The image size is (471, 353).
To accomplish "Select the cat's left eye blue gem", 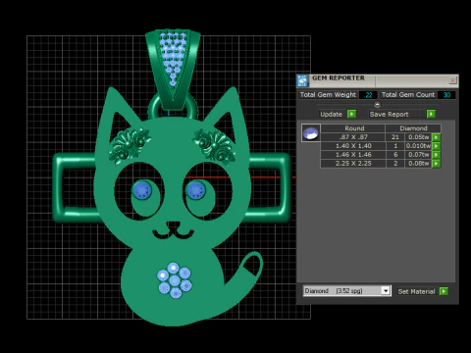I will pos(142,190).
